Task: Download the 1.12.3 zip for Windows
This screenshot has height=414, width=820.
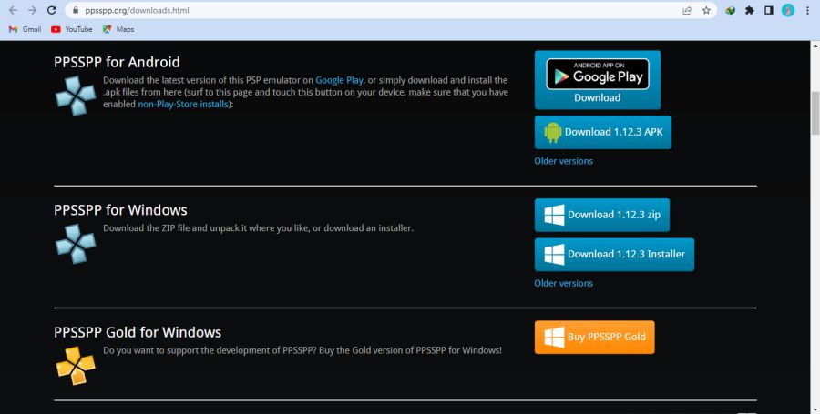Action: (x=601, y=215)
